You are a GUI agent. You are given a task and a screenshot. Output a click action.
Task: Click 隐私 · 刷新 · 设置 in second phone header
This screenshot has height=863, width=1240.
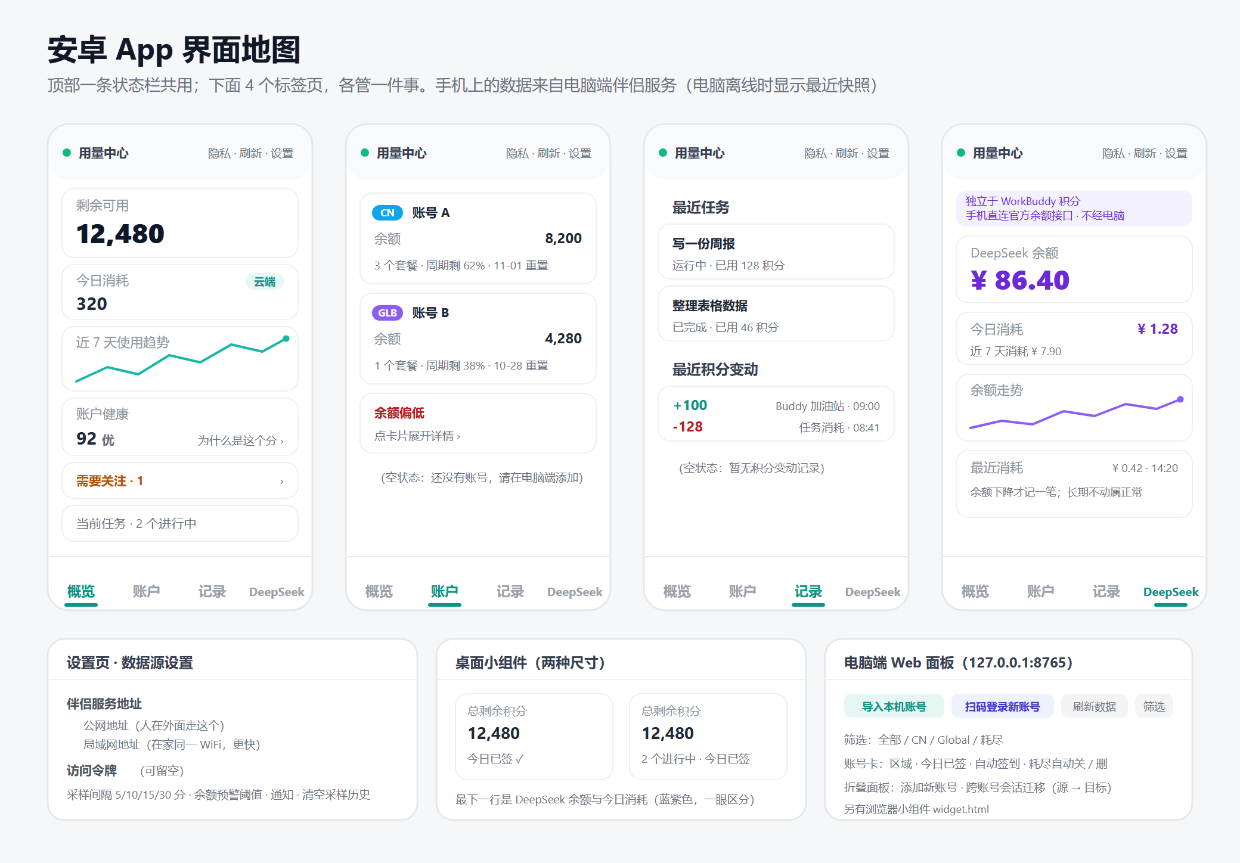[x=548, y=153]
